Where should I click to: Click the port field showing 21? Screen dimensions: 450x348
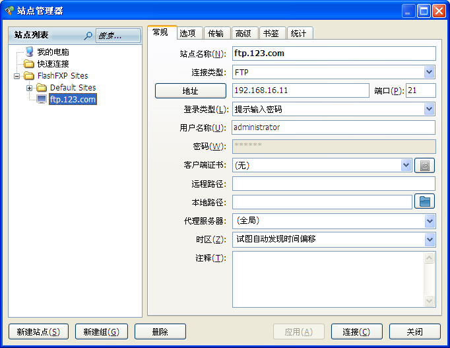coord(421,90)
